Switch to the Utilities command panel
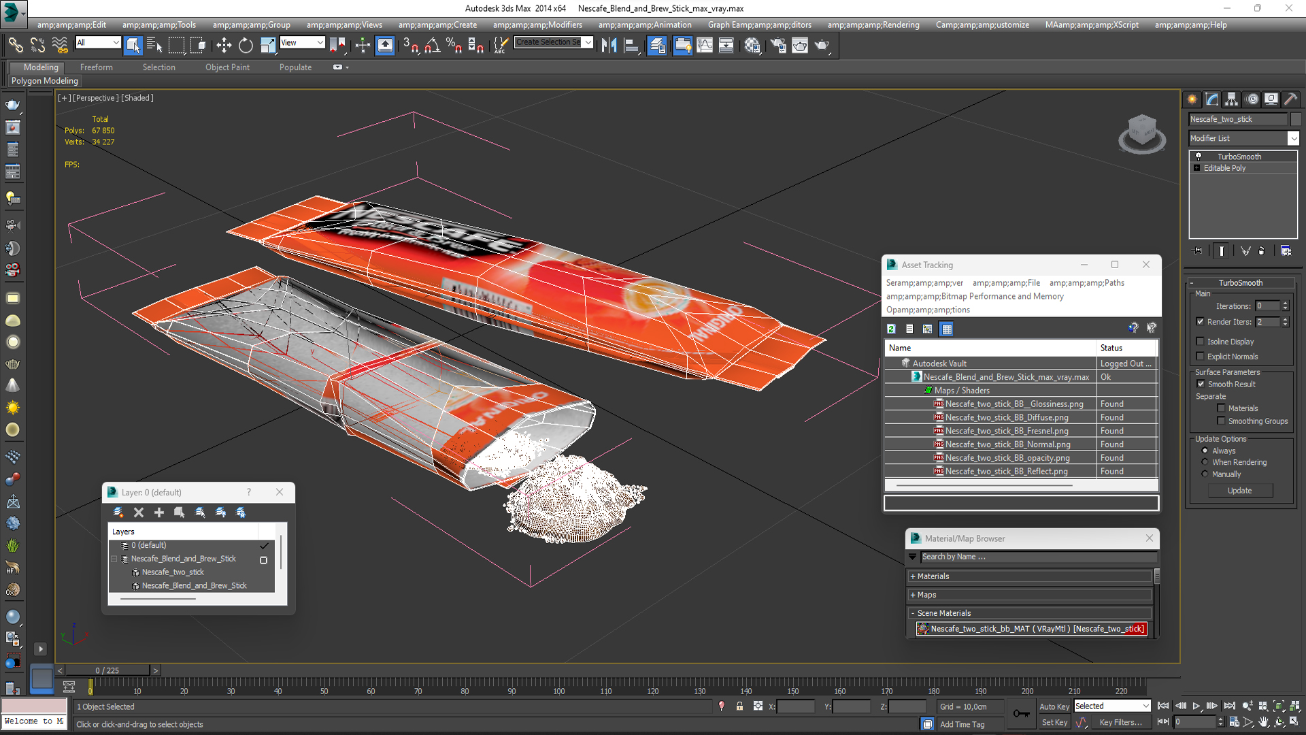Screen dimensions: 1306x735 coord(1290,99)
